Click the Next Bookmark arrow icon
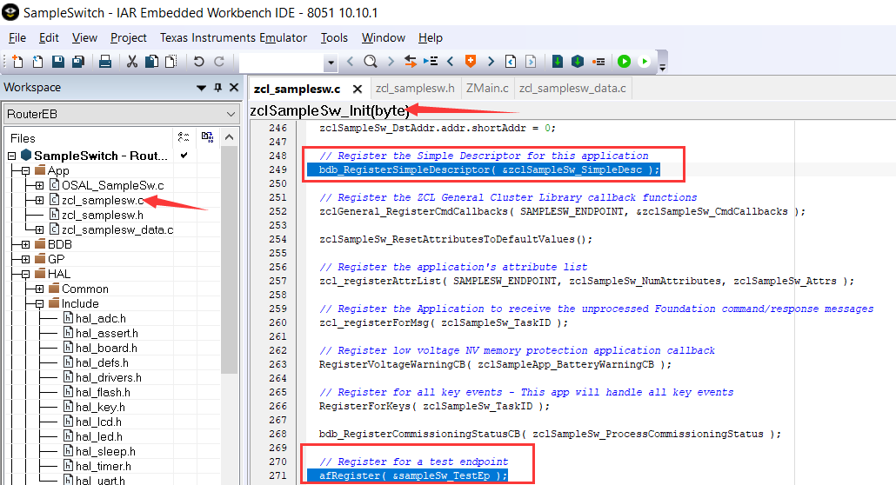Screen dimensions: 896x485 click(x=491, y=61)
